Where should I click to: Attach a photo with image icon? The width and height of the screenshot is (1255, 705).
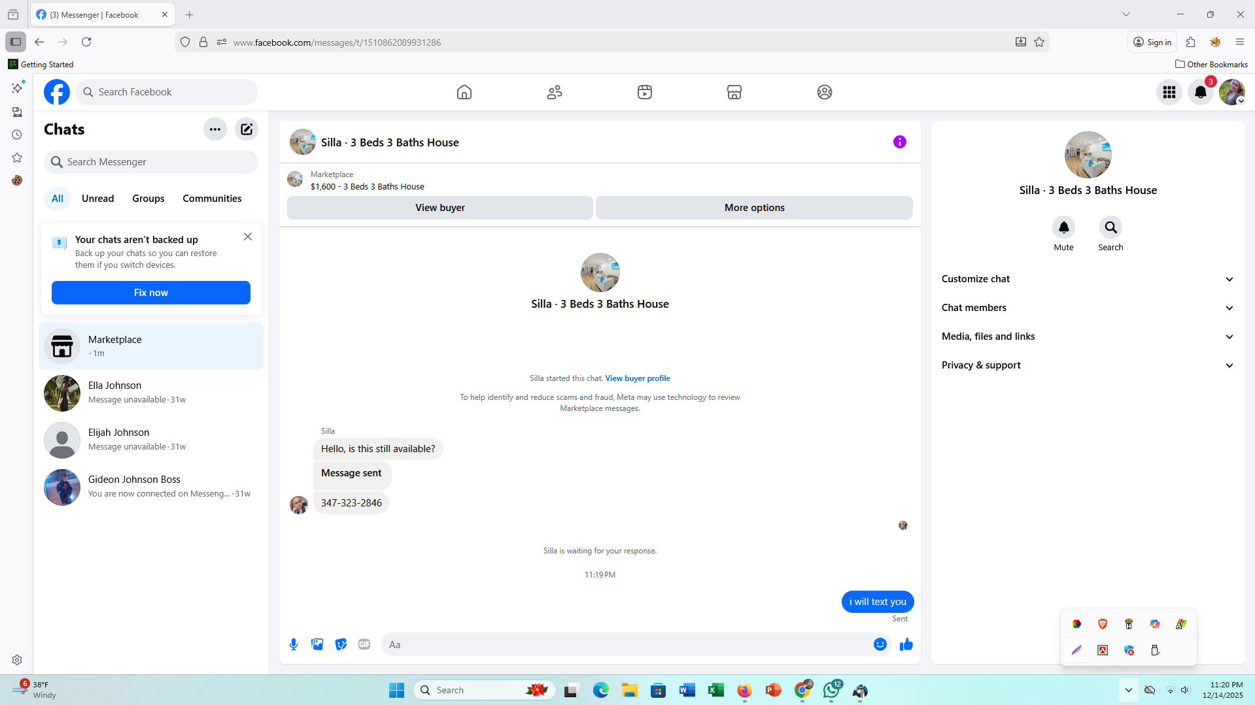(317, 644)
